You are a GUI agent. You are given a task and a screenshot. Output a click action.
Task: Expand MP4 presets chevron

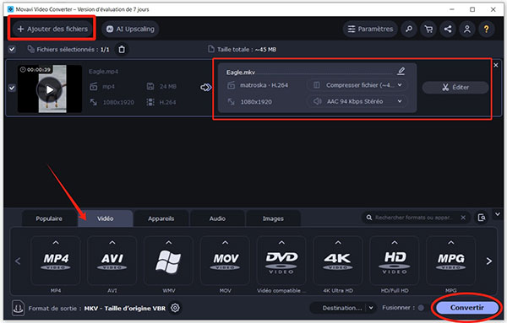click(56, 242)
